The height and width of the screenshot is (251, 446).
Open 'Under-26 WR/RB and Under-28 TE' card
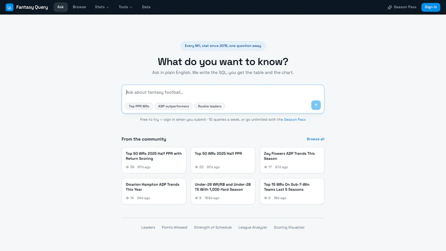point(223,191)
